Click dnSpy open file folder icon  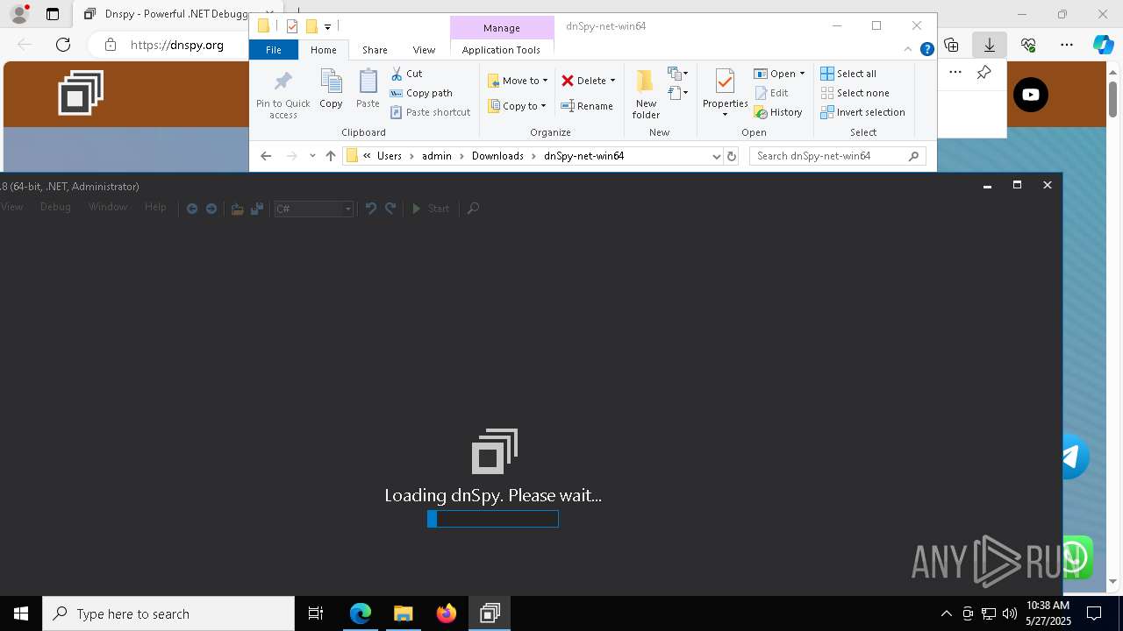pyautogui.click(x=237, y=209)
